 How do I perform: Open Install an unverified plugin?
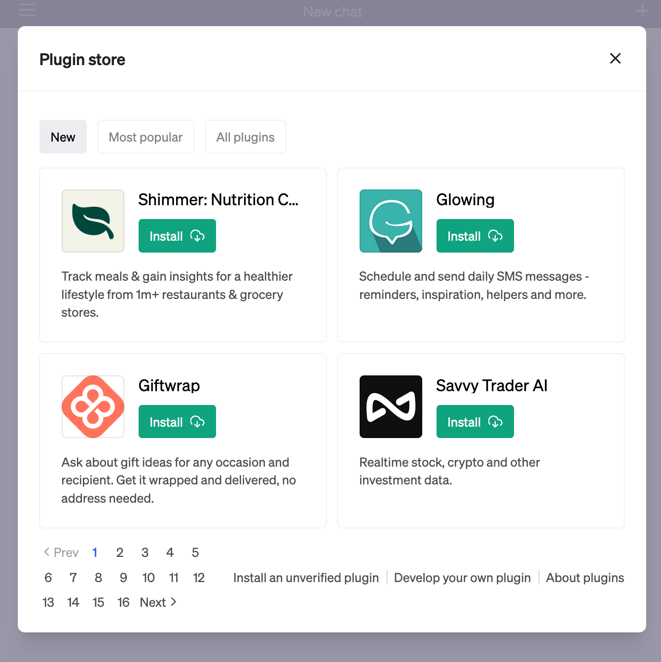[306, 577]
